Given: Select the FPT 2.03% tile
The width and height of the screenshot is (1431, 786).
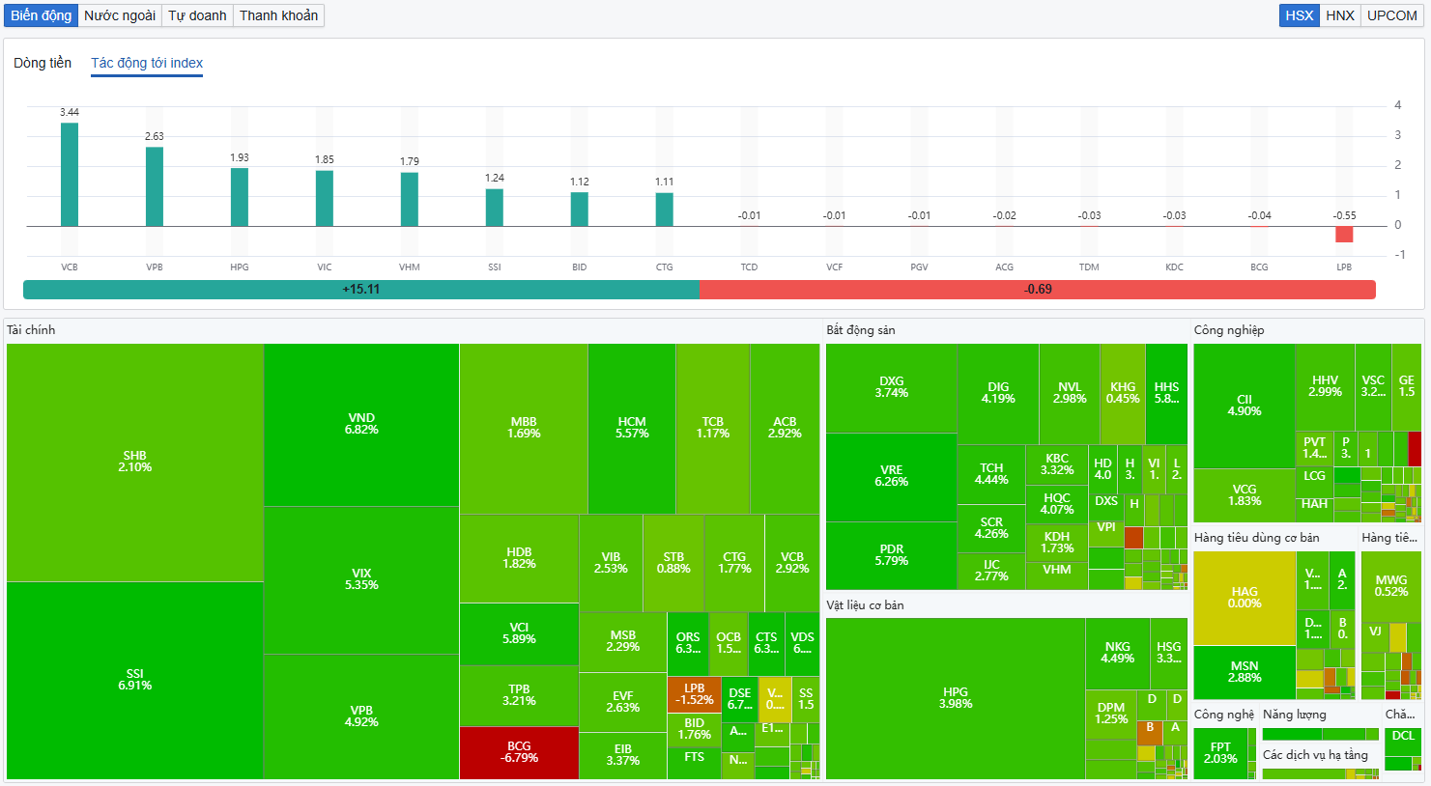Looking at the screenshot, I should [x=1221, y=753].
